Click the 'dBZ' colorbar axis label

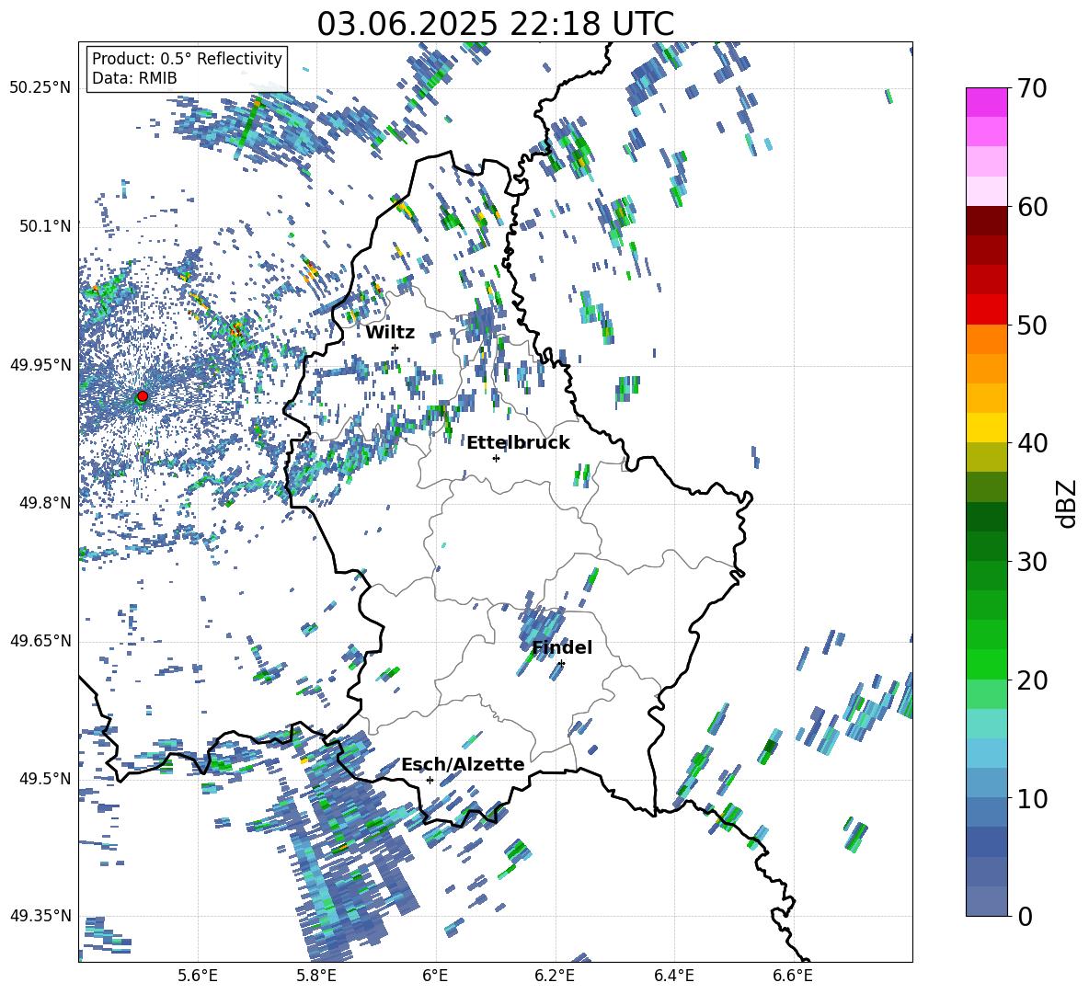coord(1068,503)
